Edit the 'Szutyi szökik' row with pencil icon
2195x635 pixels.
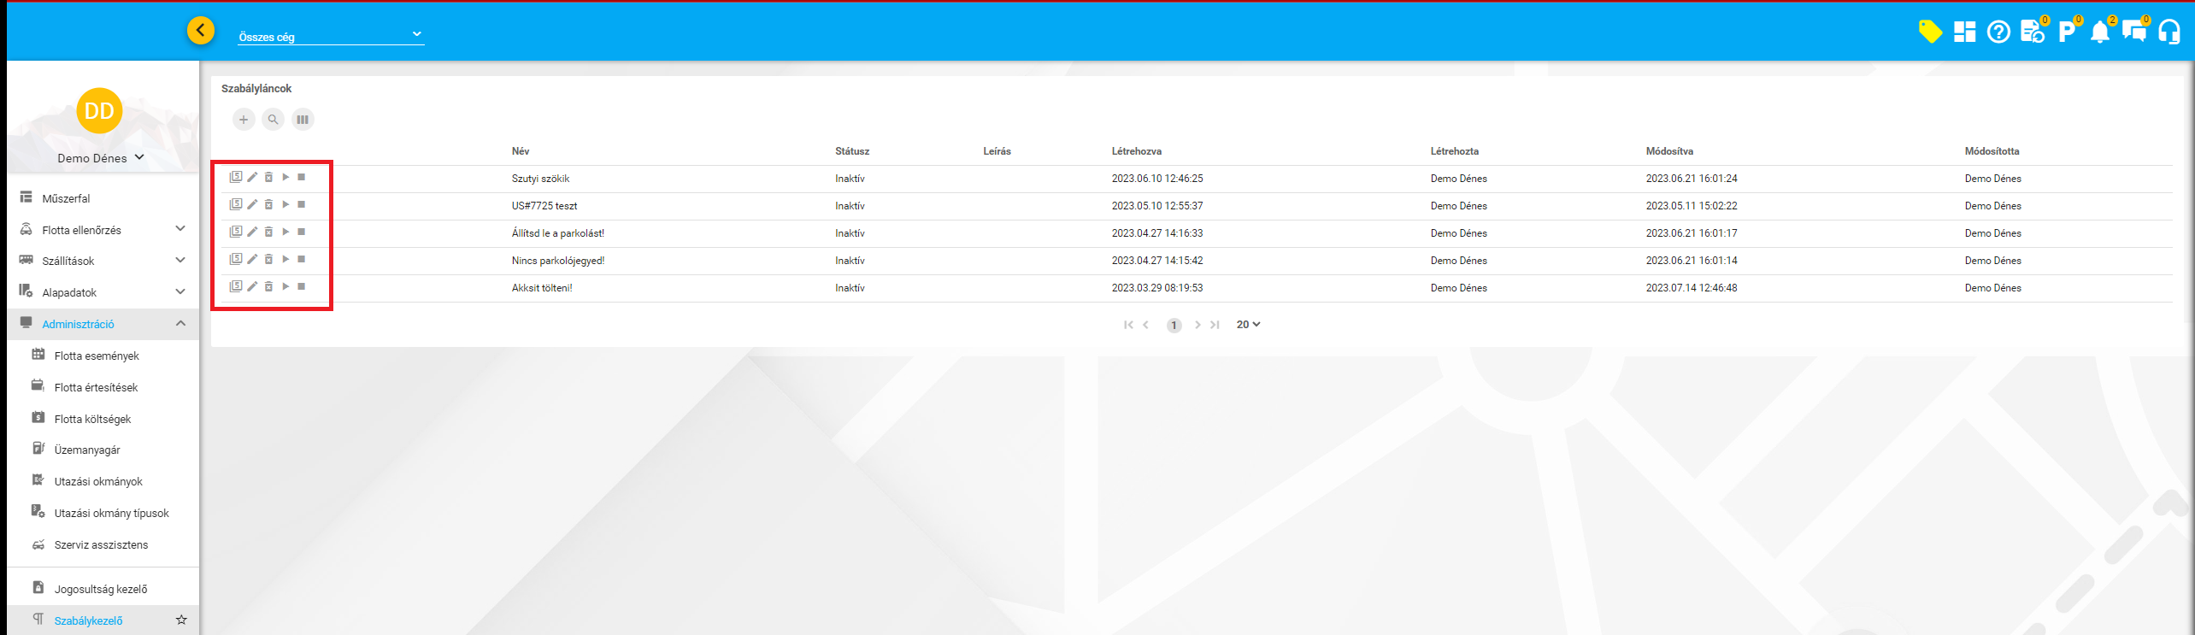[x=252, y=178]
